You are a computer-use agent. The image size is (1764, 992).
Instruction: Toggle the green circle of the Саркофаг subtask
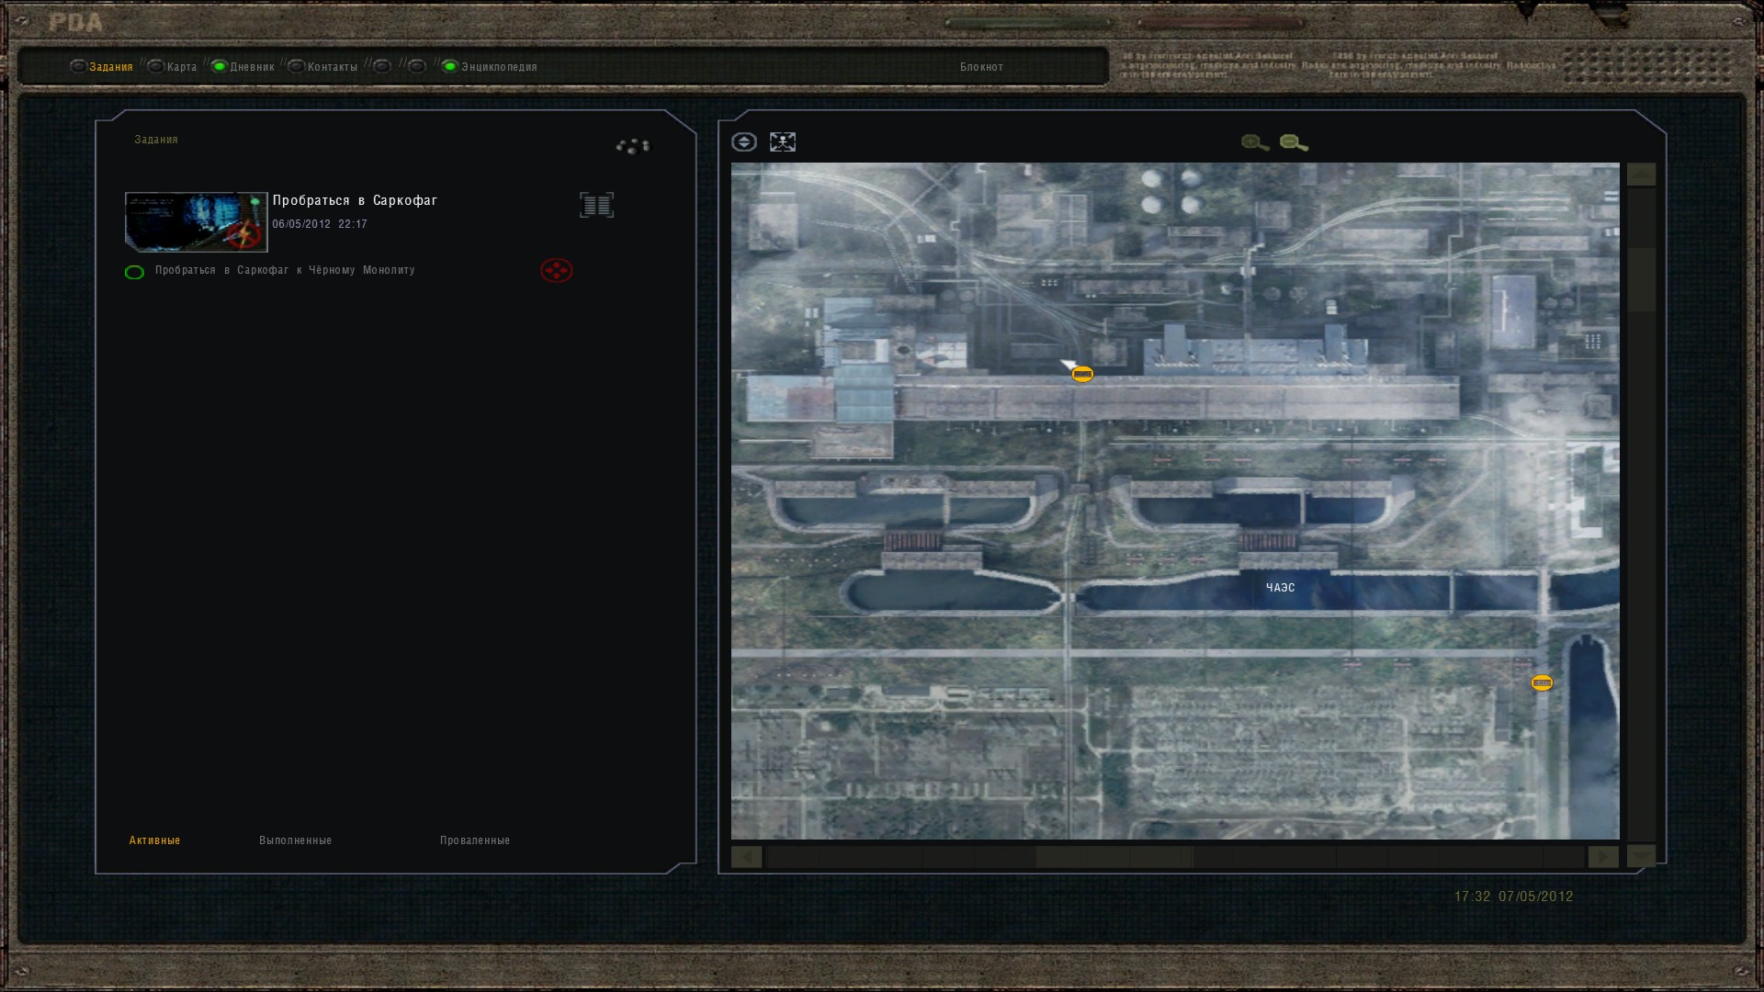tap(134, 272)
